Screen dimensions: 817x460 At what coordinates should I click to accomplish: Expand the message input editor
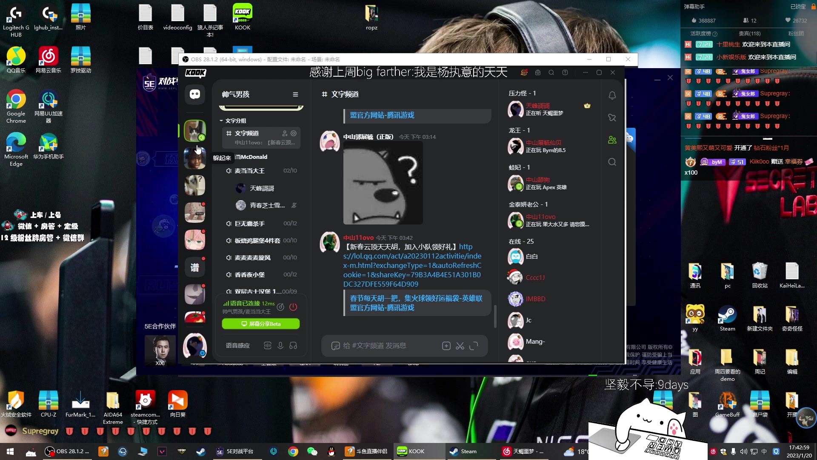point(474,346)
